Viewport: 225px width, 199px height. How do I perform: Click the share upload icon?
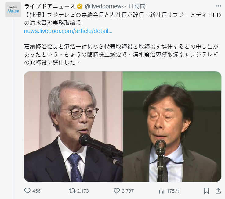(218, 191)
